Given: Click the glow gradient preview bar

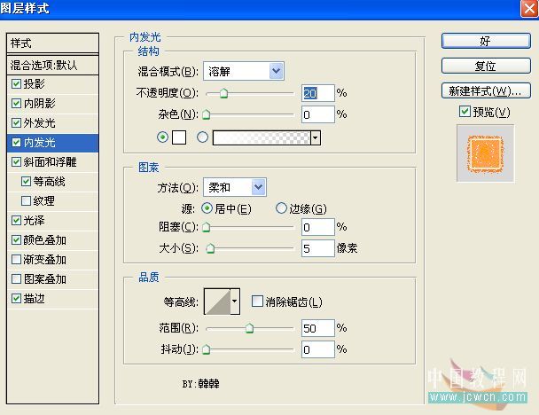Looking at the screenshot, I should point(262,138).
